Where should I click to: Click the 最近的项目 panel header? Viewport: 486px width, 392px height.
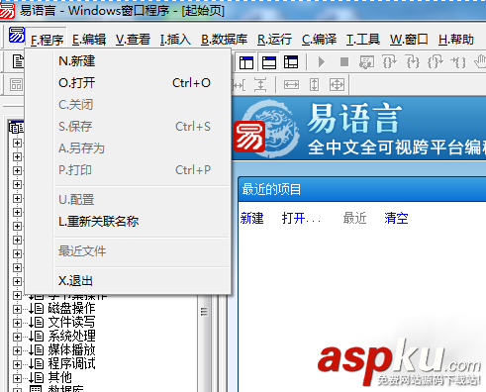pyautogui.click(x=362, y=189)
